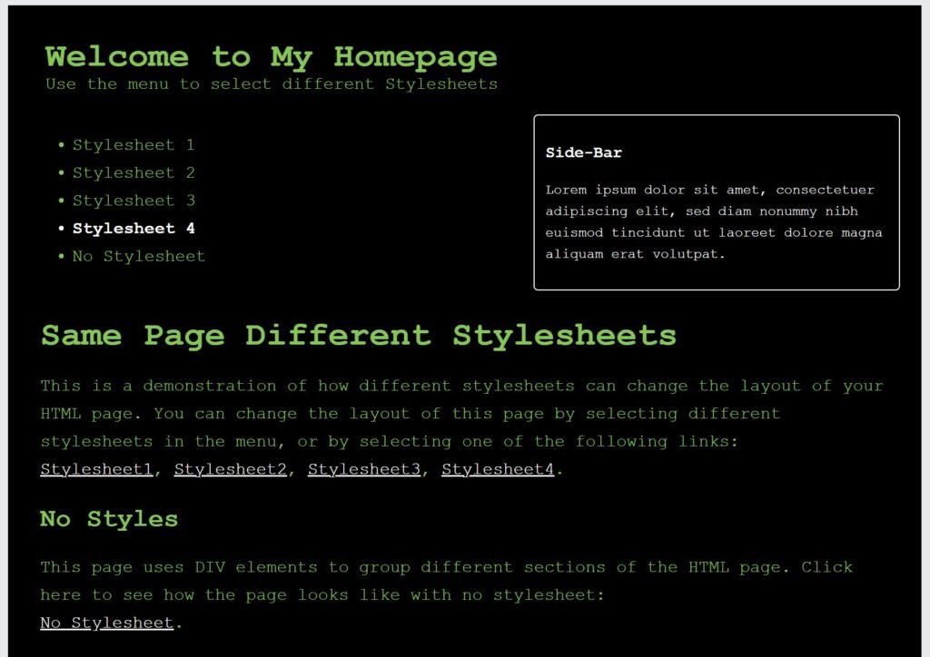Open underlined No Stylesheet link under No Styles
This screenshot has width=930, height=657.
point(106,623)
